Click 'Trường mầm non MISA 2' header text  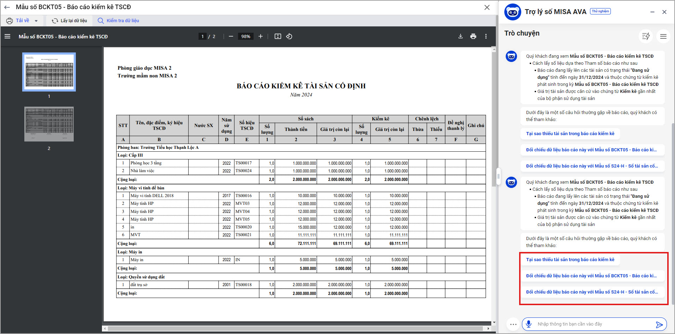(x=147, y=76)
